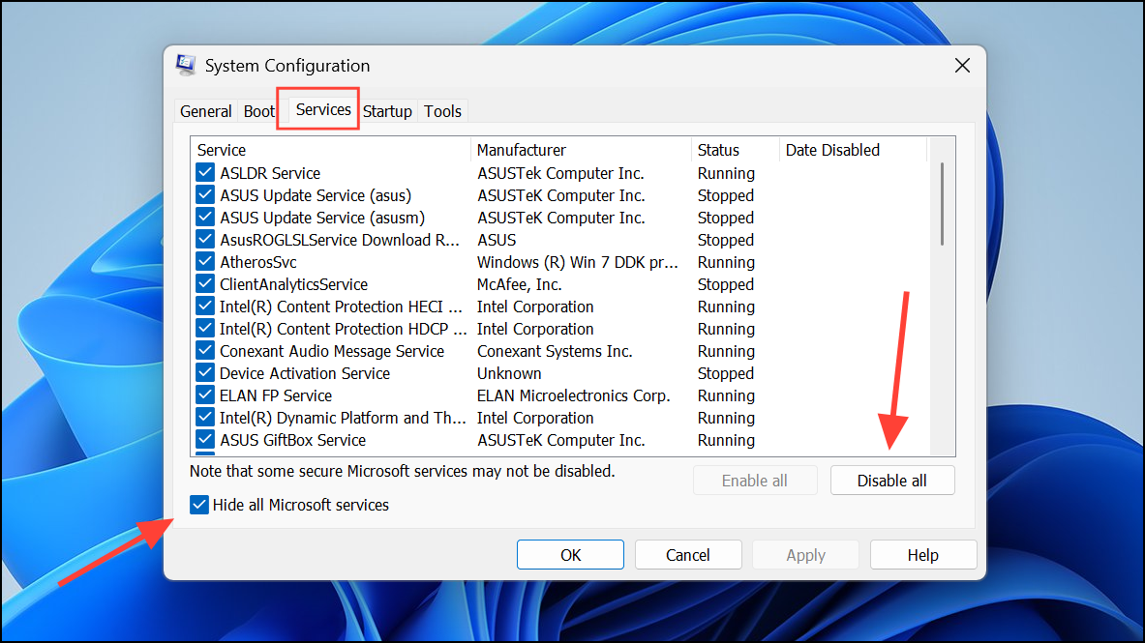Toggle ClientAnalyticsService checkbox

[x=205, y=284]
